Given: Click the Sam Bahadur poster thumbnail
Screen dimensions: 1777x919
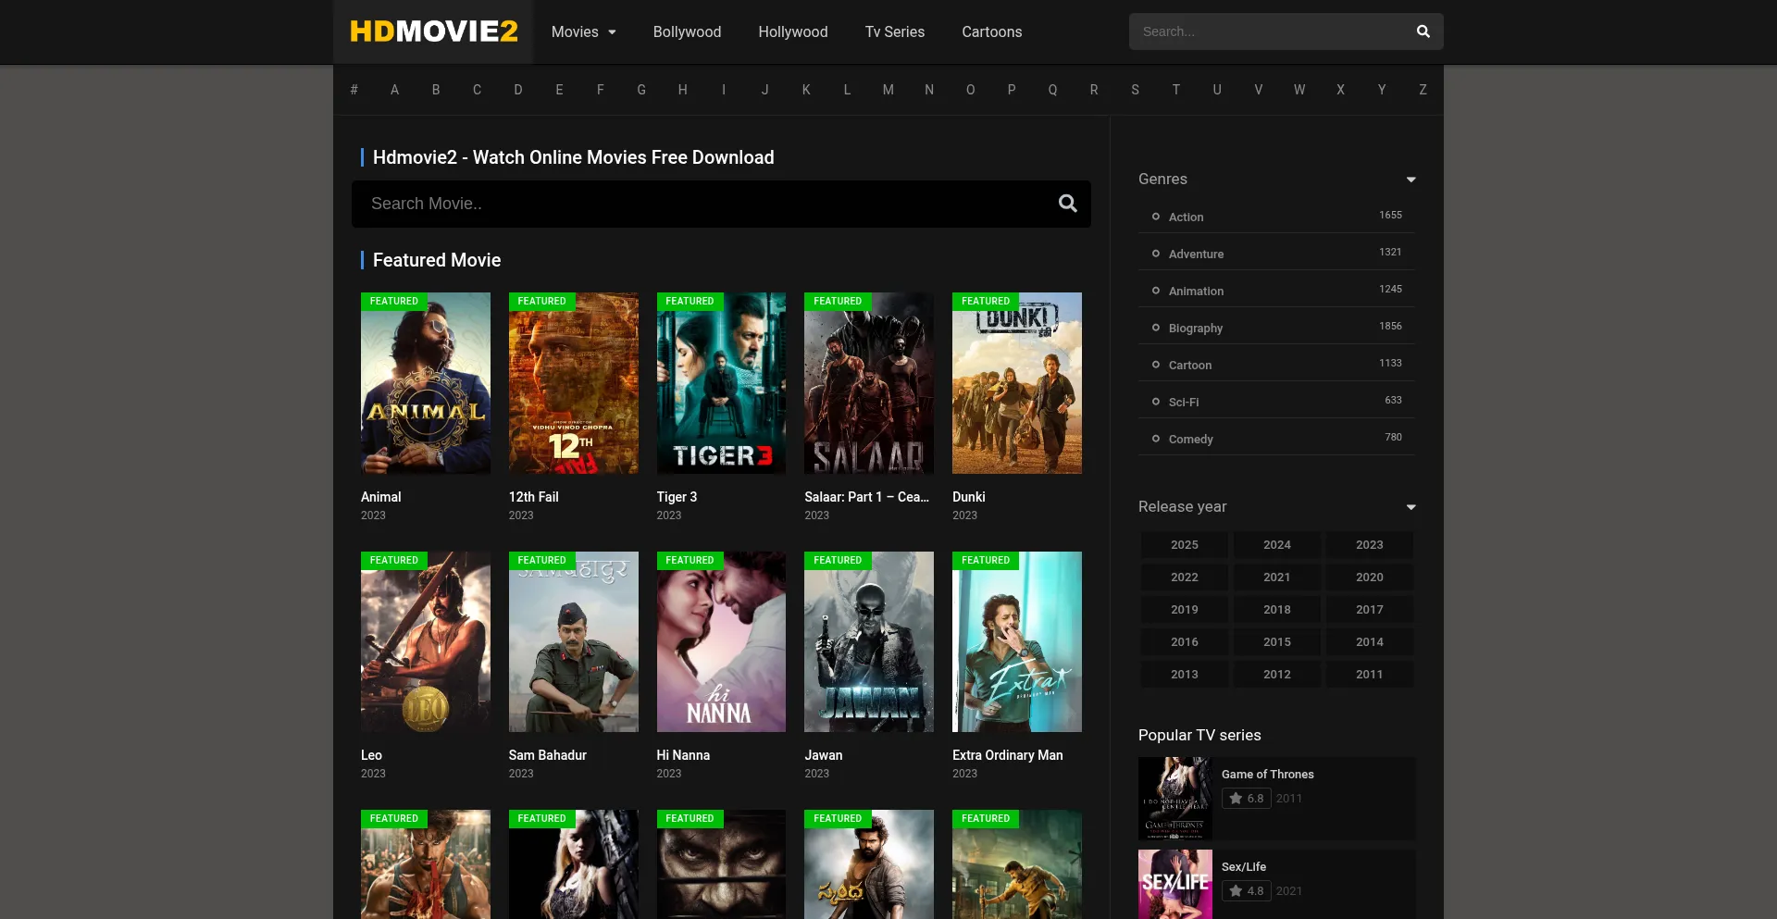Looking at the screenshot, I should coord(573,641).
